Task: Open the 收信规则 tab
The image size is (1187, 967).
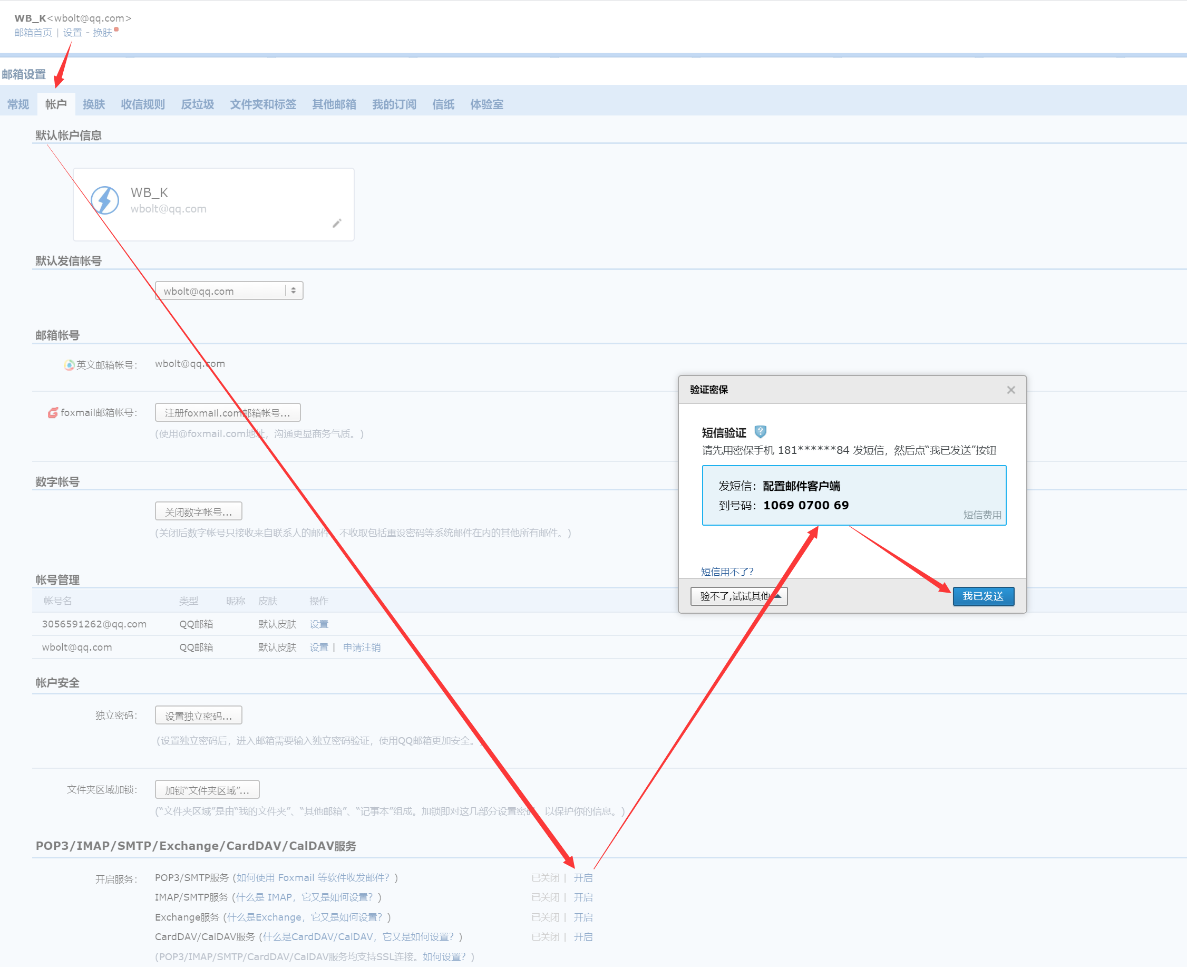Action: [x=142, y=104]
